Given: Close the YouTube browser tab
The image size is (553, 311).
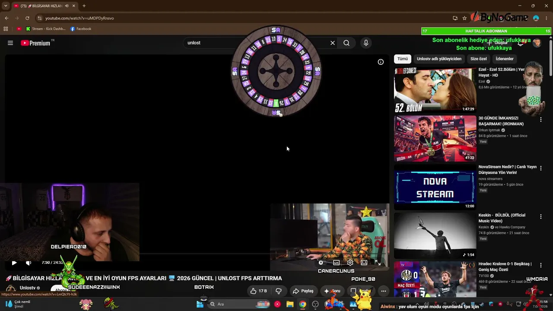Looking at the screenshot, I should point(74,6).
